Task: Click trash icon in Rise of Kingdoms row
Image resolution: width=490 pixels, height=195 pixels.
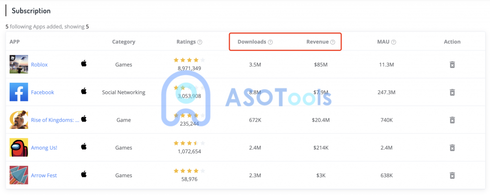Action: click(452, 120)
